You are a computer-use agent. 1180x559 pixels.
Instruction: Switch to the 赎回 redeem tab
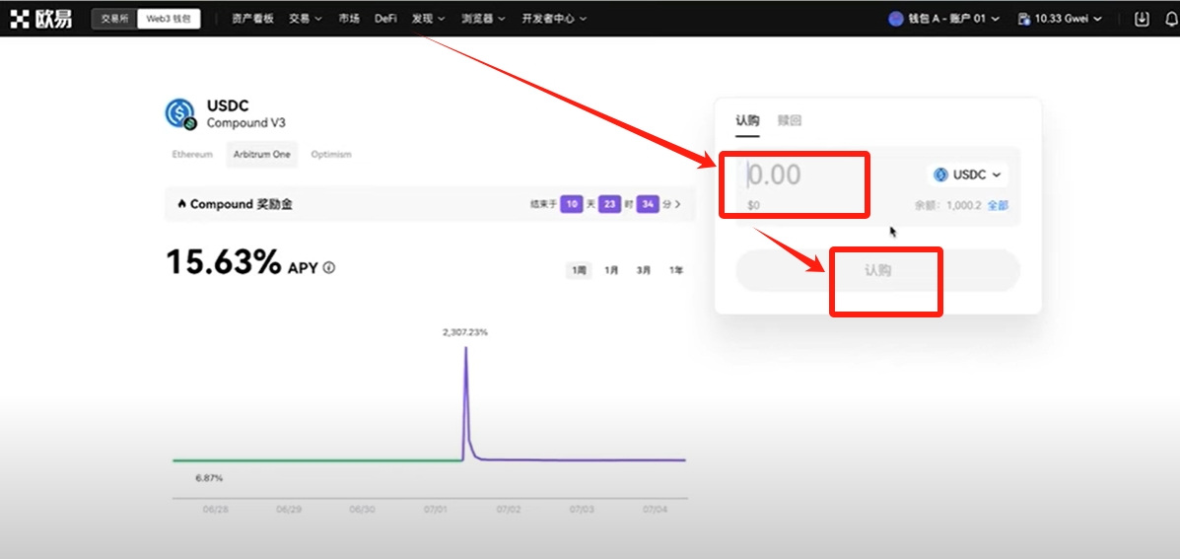tap(790, 120)
